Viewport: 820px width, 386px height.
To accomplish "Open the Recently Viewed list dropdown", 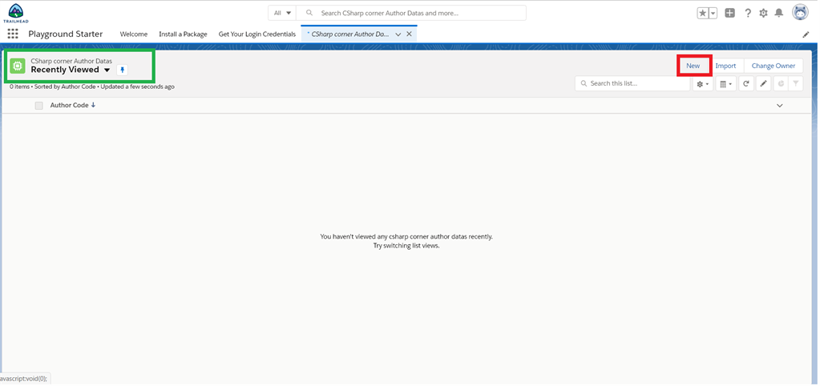I will [107, 70].
